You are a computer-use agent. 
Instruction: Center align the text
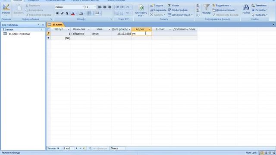click(x=105, y=7)
